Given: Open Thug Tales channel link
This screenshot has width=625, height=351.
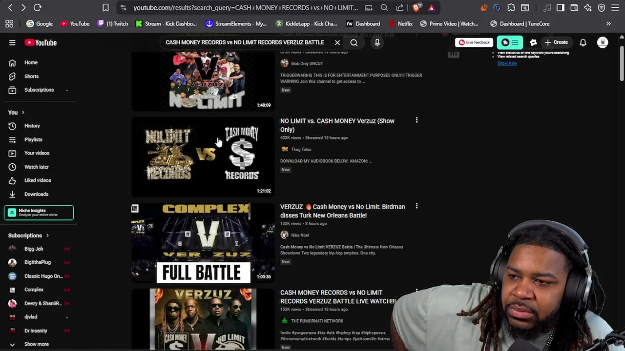Looking at the screenshot, I should click(301, 149).
